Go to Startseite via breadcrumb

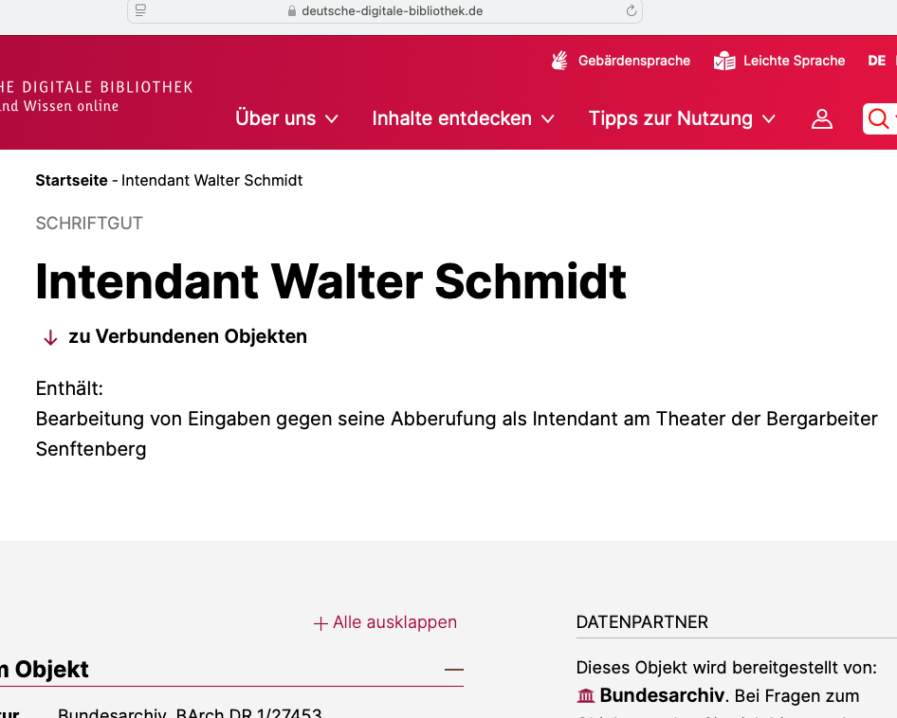[71, 180]
